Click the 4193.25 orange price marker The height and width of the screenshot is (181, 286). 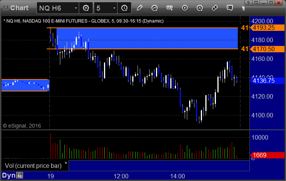(267, 28)
